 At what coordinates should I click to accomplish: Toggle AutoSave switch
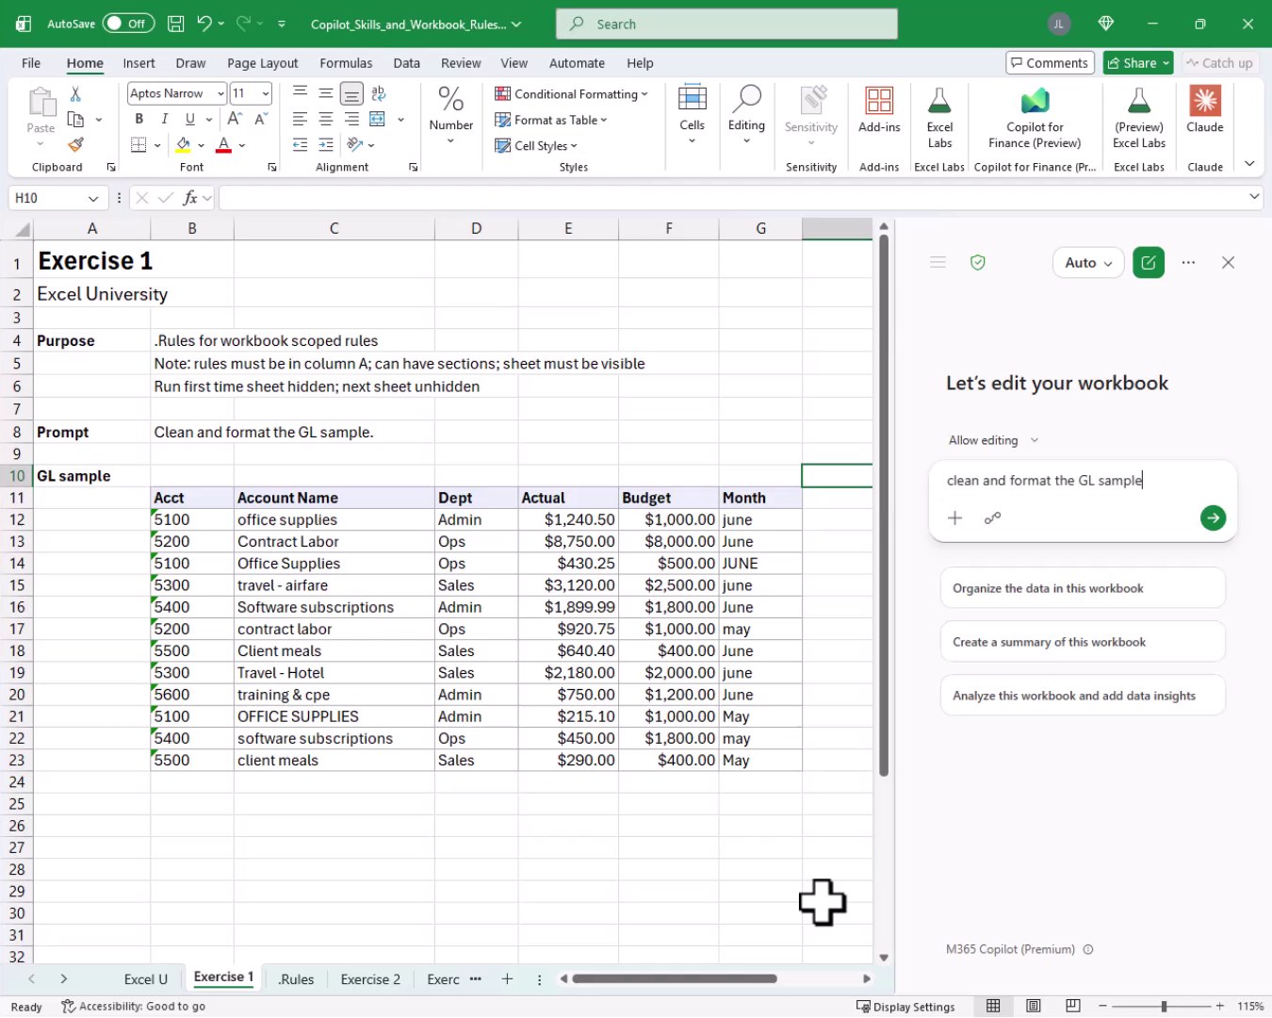point(128,24)
